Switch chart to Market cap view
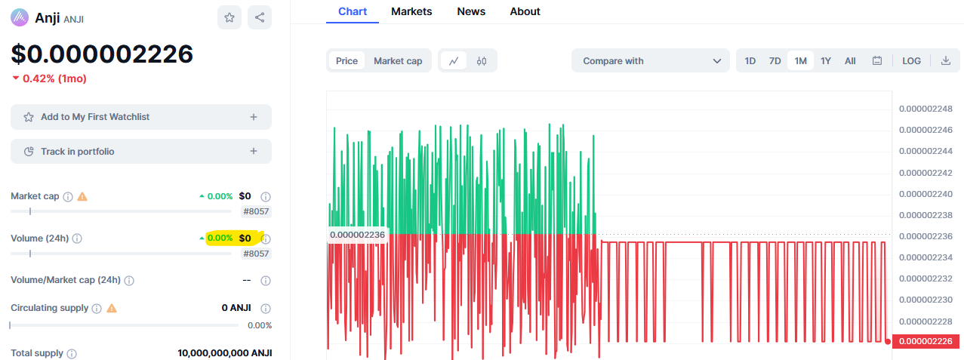 click(398, 61)
